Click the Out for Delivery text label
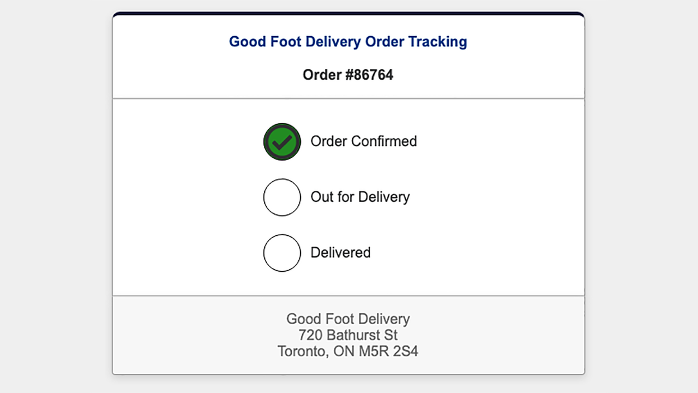The image size is (698, 393). click(360, 197)
